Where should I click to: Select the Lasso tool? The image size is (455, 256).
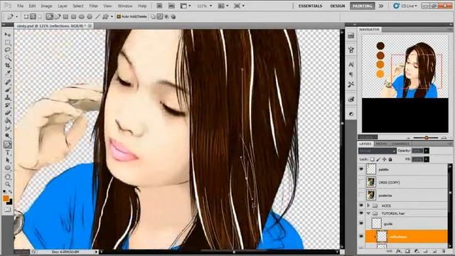pyautogui.click(x=8, y=50)
